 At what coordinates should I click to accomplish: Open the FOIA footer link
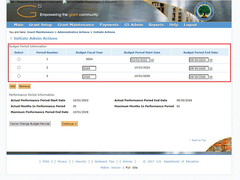pos(46,162)
